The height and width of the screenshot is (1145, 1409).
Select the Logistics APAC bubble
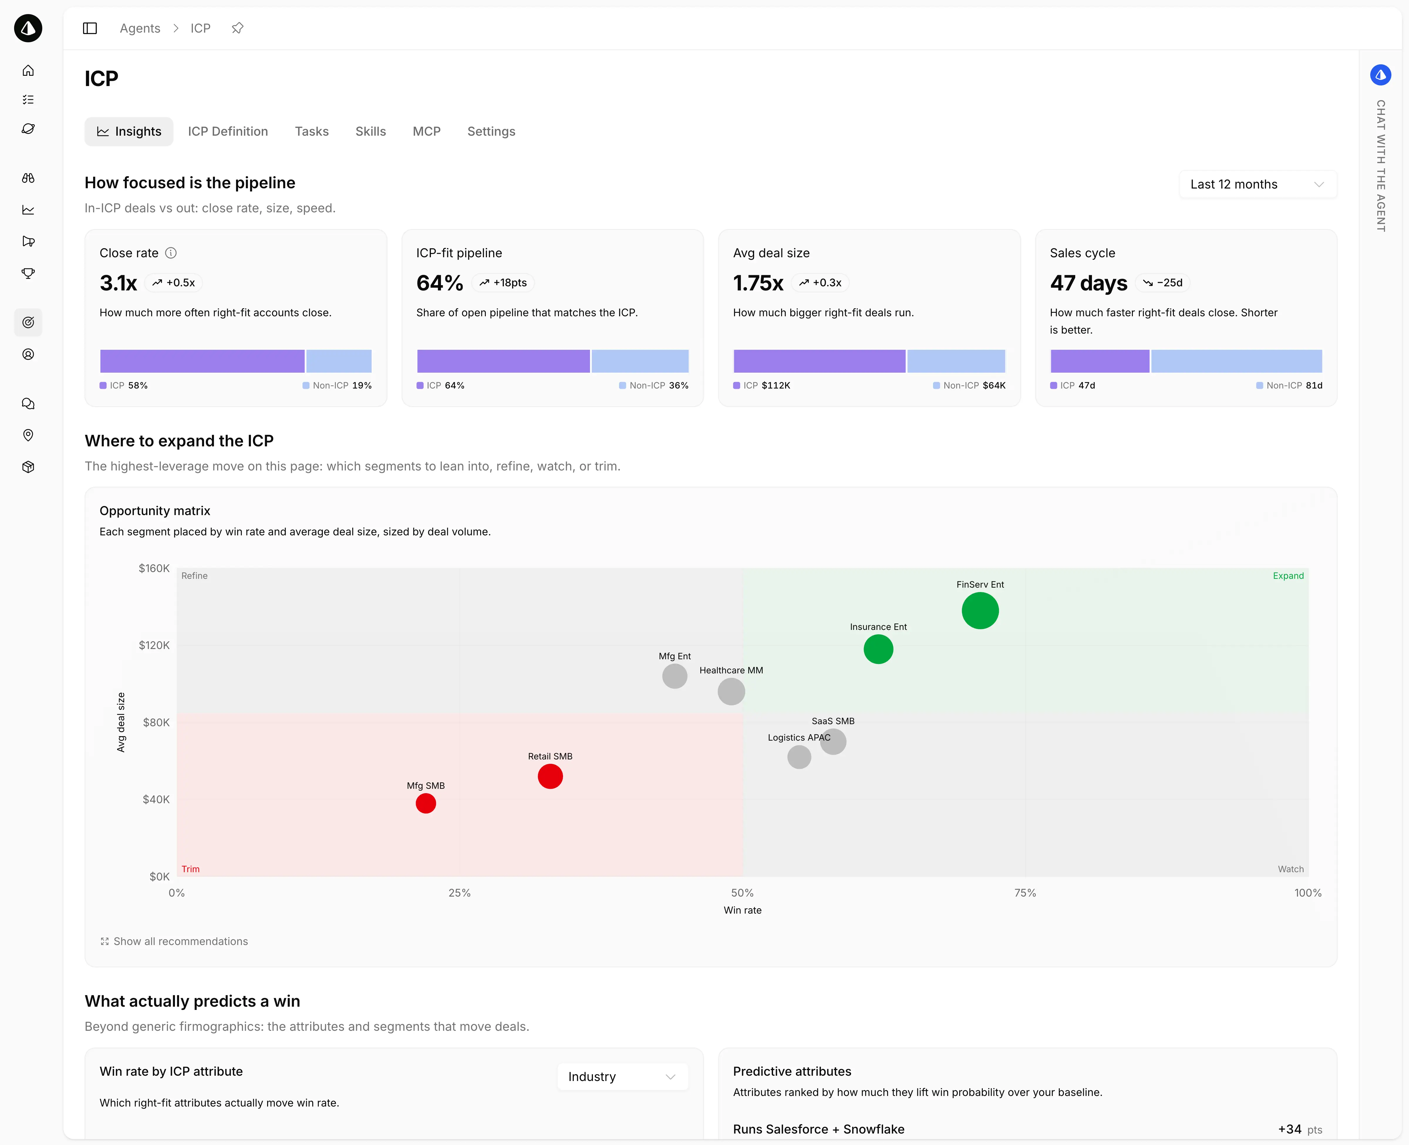(x=799, y=757)
